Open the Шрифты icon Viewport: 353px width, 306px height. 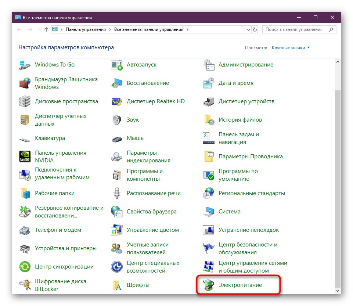tap(116, 285)
